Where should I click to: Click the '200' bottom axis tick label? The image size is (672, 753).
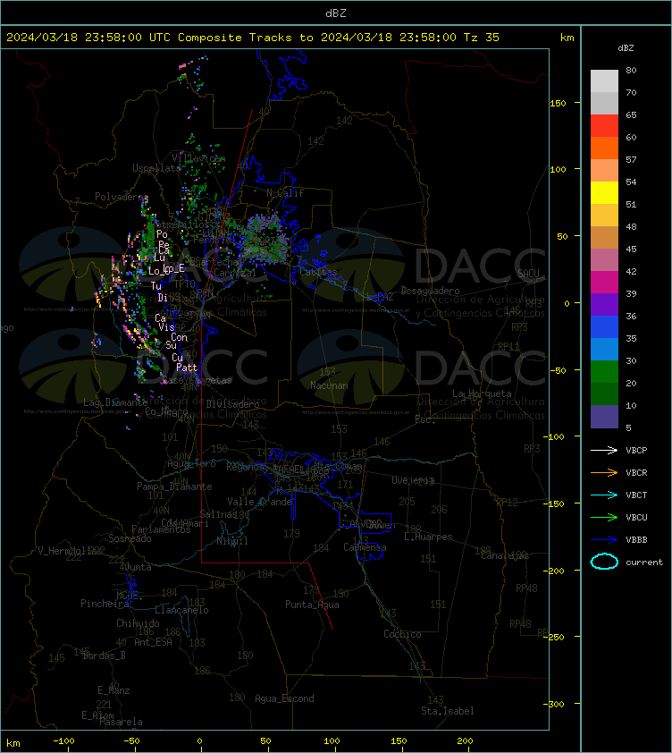coord(465,741)
